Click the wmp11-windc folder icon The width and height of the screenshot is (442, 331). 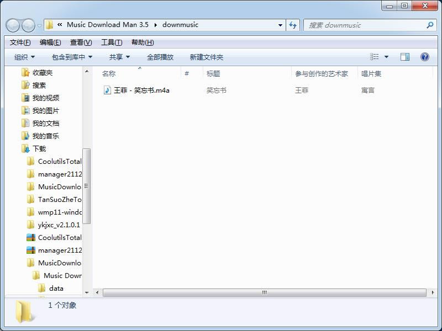click(31, 212)
